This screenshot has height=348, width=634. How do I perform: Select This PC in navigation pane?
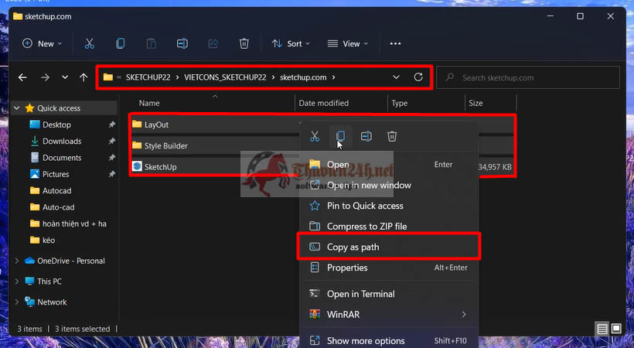pos(49,281)
